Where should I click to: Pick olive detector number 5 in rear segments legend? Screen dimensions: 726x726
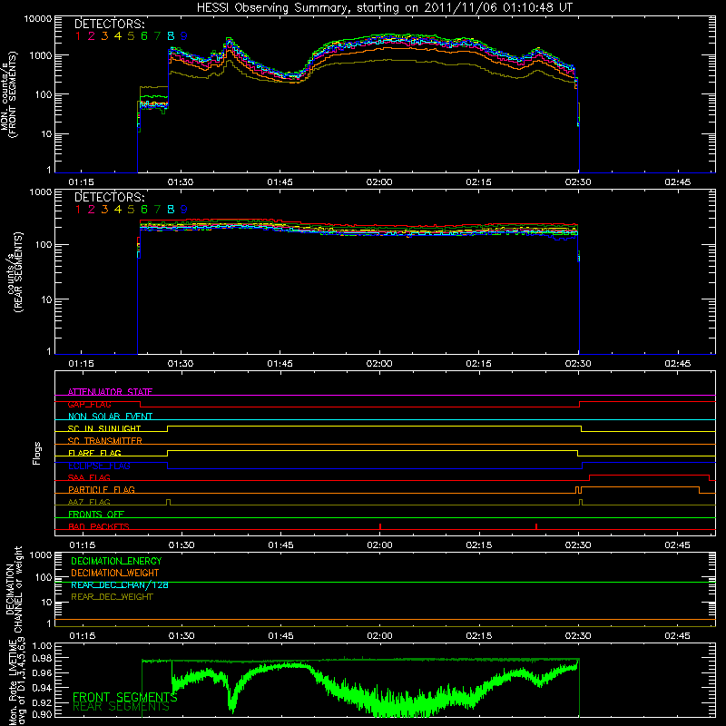click(x=131, y=210)
